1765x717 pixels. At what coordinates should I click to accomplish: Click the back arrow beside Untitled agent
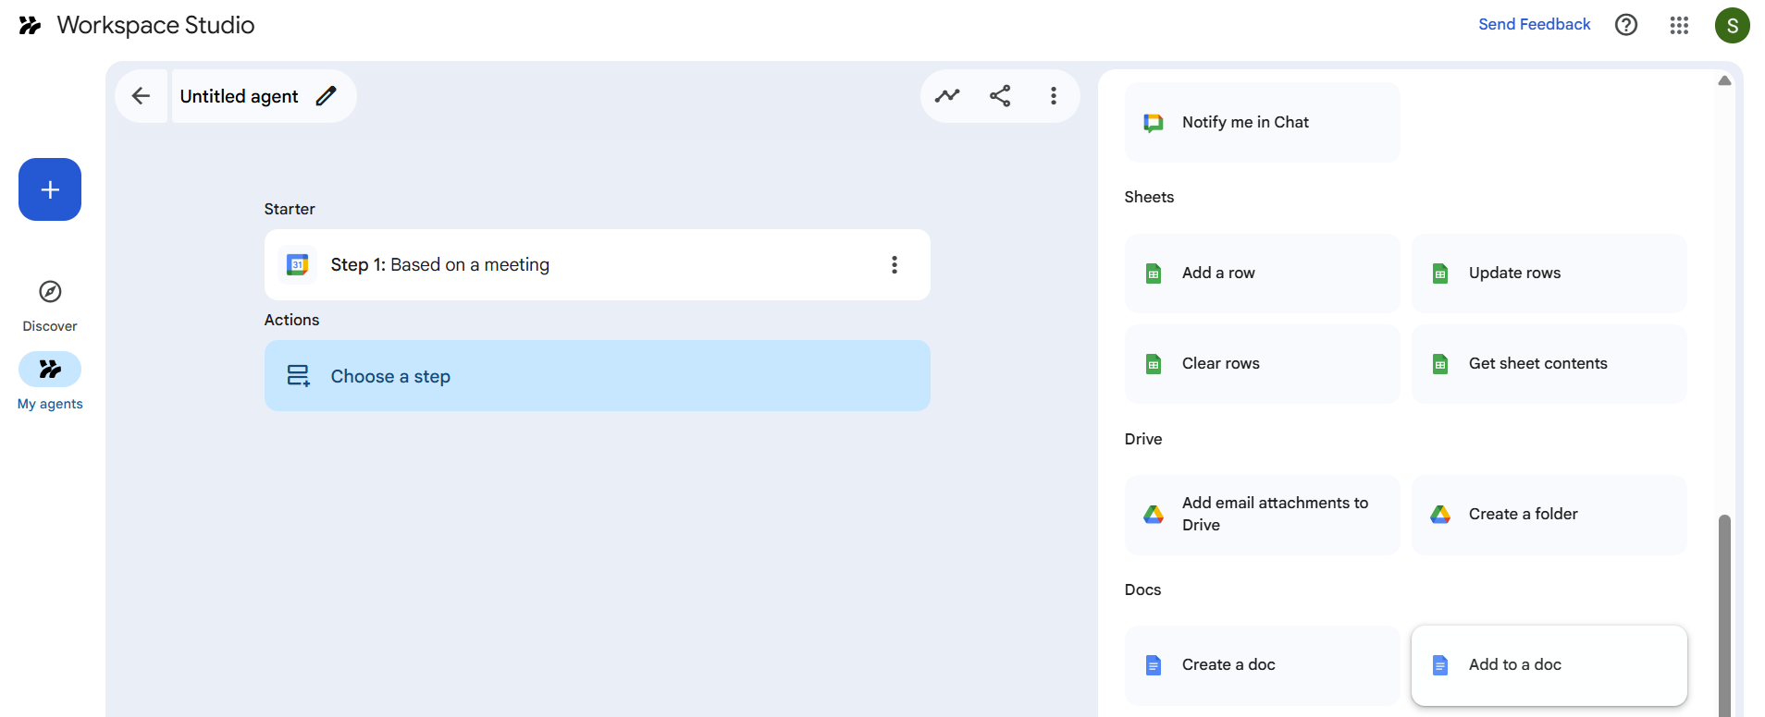pyautogui.click(x=141, y=96)
